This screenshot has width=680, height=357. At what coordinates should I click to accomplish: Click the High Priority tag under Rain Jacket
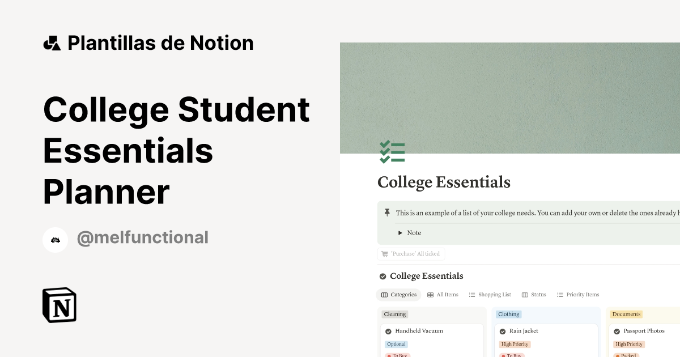(515, 344)
